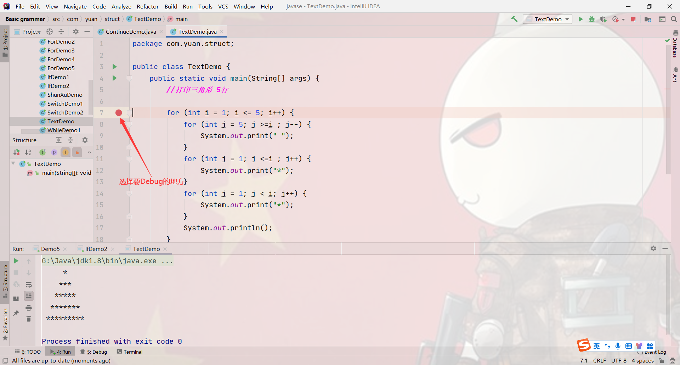
Task: Open the Navigate menu
Action: 75,6
